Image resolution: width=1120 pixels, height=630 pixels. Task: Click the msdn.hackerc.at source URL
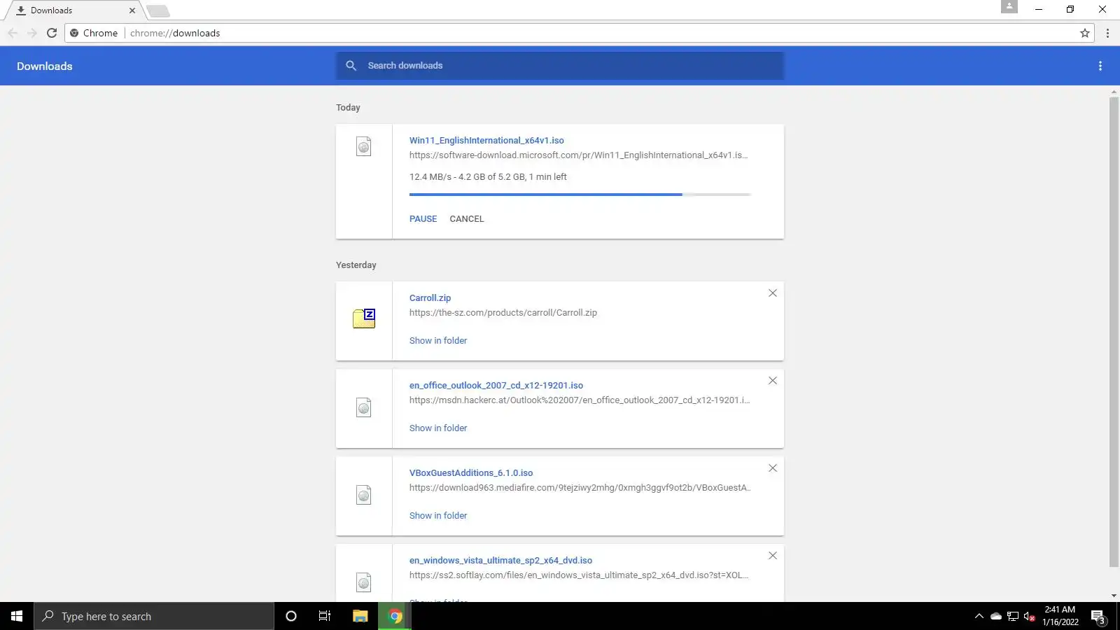580,400
